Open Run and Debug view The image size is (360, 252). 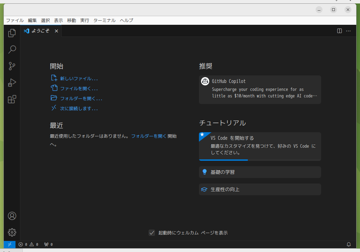click(12, 83)
